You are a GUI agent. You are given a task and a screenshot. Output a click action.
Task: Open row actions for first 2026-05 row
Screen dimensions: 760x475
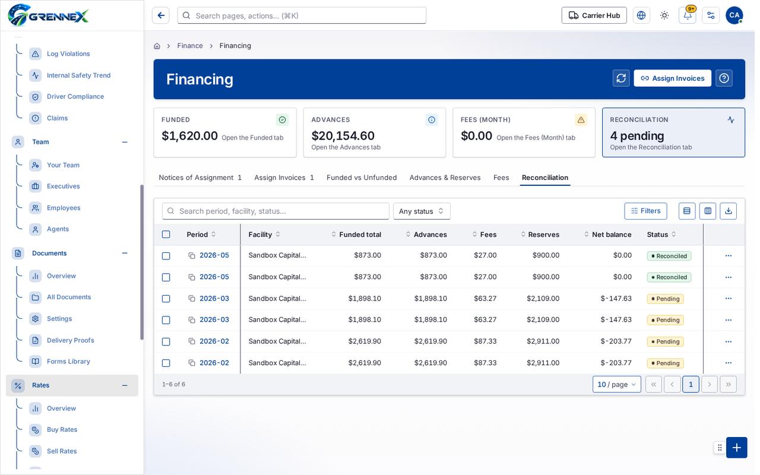(x=729, y=255)
